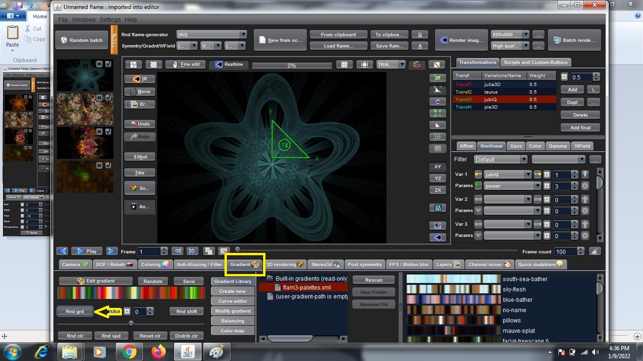The width and height of the screenshot is (643, 361).
Task: Toggle checkbox on second flame thumbnail
Action: [108, 98]
